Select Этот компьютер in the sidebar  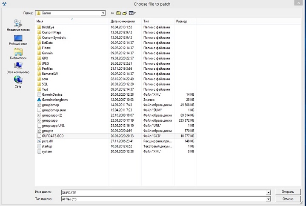[18, 67]
